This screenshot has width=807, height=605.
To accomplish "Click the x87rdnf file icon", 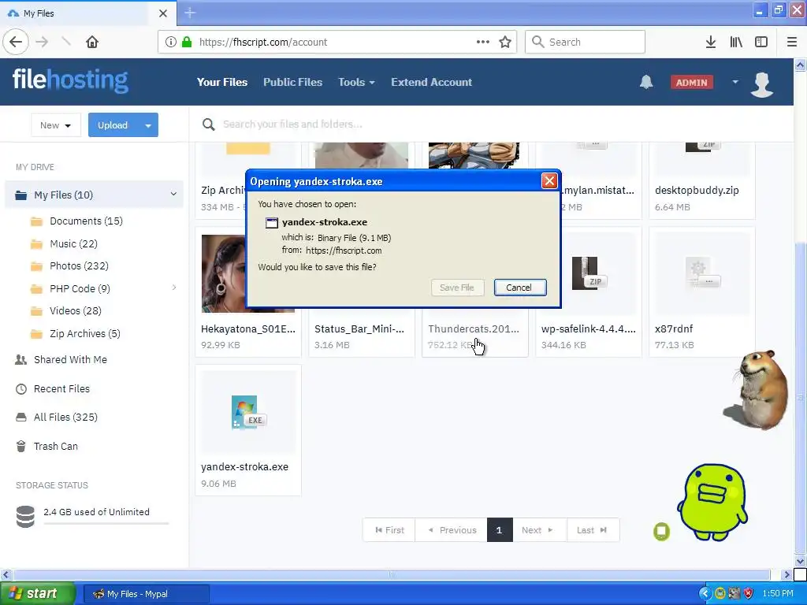I will [x=702, y=273].
